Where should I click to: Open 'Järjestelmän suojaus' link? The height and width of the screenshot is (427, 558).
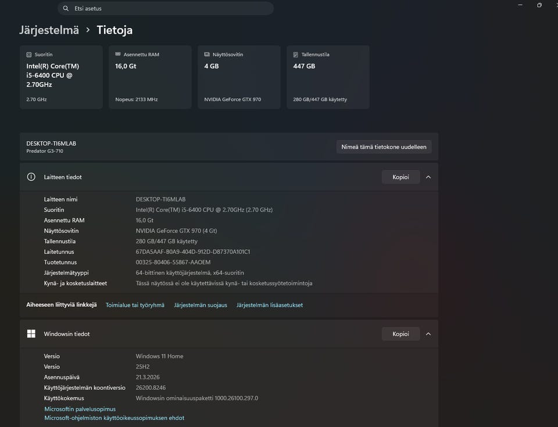tap(201, 305)
